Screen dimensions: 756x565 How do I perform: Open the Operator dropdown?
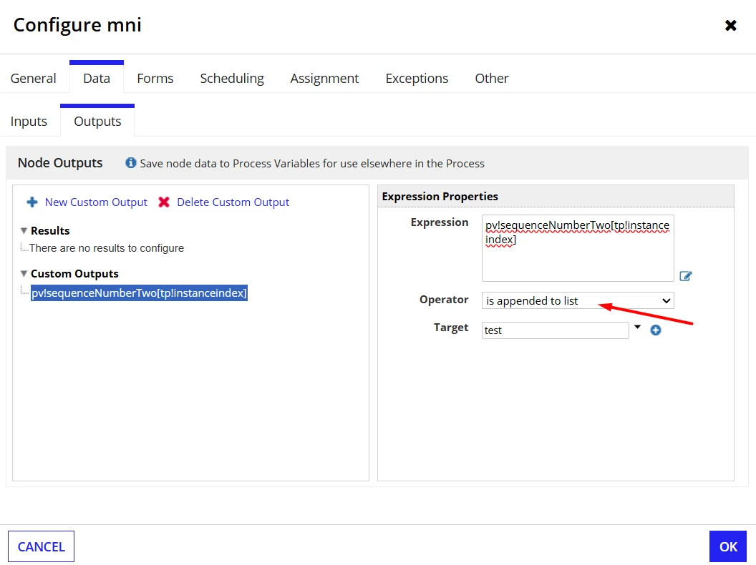coord(578,300)
